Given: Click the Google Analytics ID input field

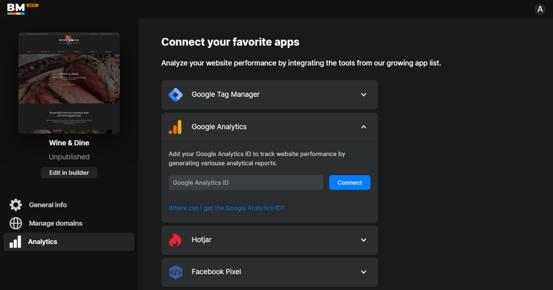Looking at the screenshot, I should 246,182.
